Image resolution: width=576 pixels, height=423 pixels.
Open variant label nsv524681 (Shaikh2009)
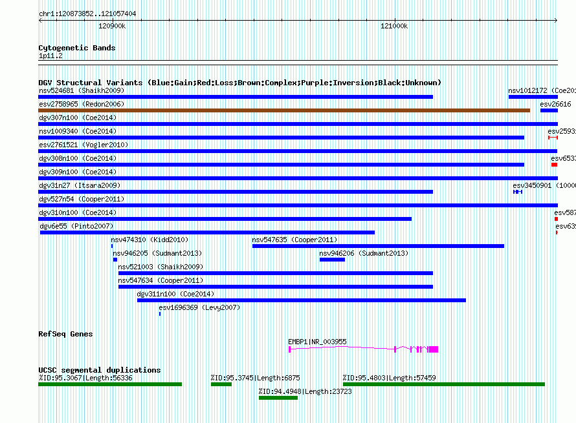(x=82, y=90)
